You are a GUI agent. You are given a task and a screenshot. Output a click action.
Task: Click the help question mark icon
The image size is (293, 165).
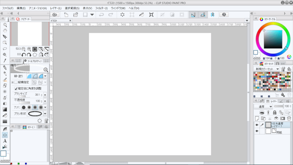coord(224,15)
